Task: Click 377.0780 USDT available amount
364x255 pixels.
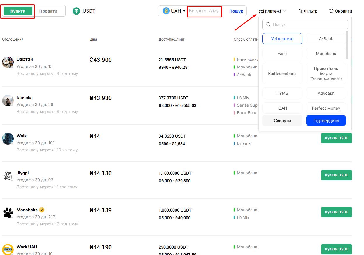Action: [173, 98]
